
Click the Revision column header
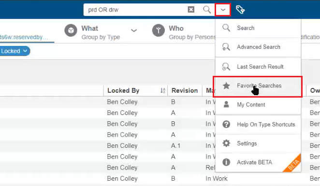pos(185,90)
